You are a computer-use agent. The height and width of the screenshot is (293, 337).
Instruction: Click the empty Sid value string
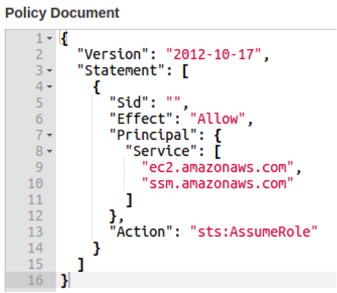173,101
